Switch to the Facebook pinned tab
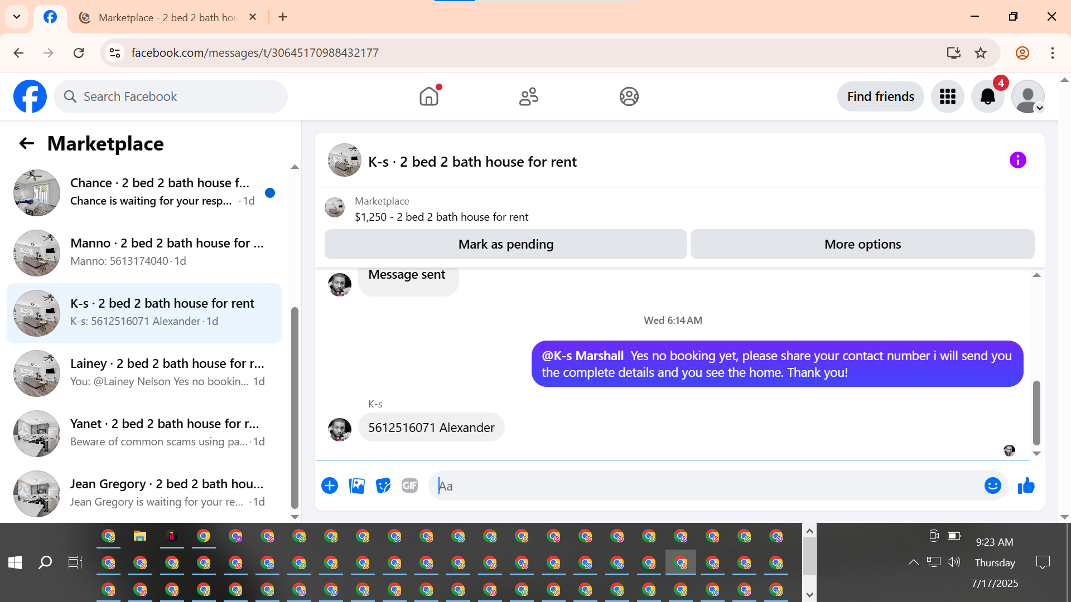The width and height of the screenshot is (1071, 602). click(x=50, y=17)
